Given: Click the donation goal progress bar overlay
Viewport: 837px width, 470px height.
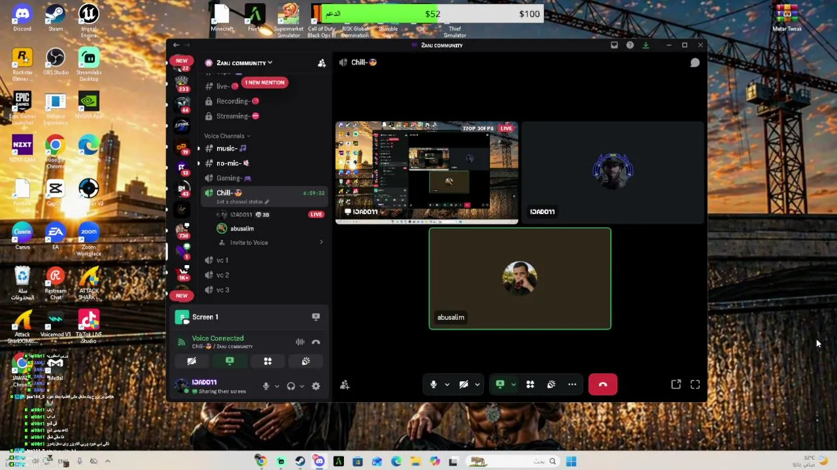Looking at the screenshot, I should (432, 14).
